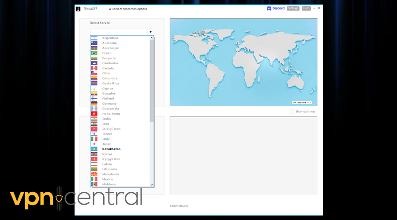Pick Australia from the server list

point(109,43)
